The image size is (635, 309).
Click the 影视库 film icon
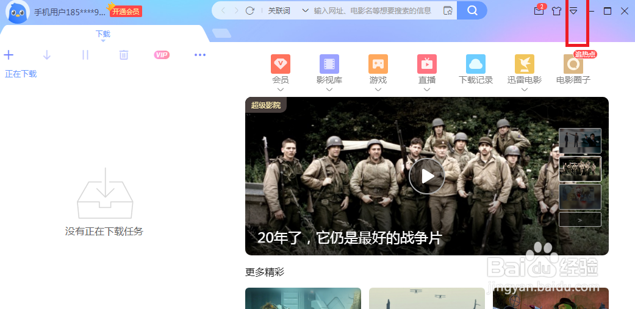pyautogui.click(x=329, y=64)
